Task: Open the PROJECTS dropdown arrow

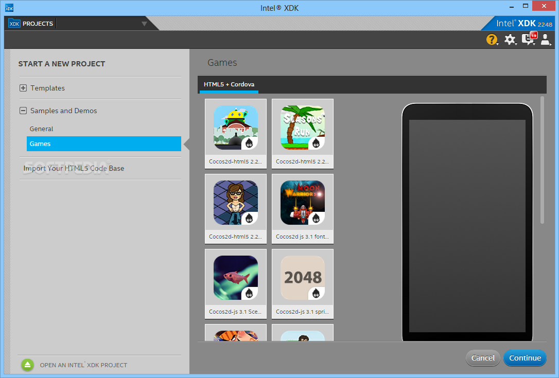Action: tap(144, 24)
